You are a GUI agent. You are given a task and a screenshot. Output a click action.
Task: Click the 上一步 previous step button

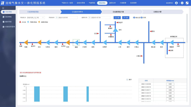tap(117, 18)
